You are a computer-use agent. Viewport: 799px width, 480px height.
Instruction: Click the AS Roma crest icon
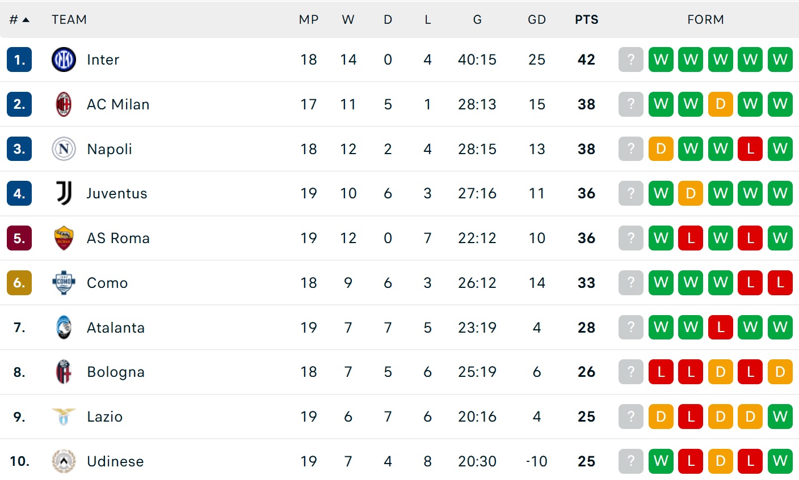click(x=64, y=238)
